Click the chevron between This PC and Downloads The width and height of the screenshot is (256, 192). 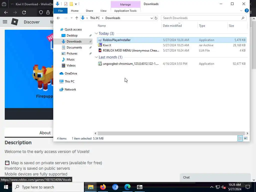click(102, 18)
